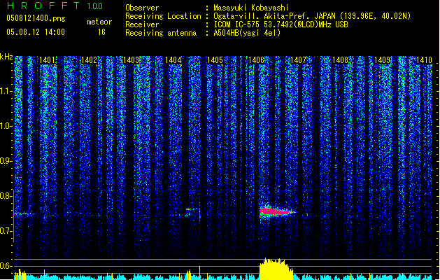Click the Receiving Location value text
Screen dimensions: 440x280
coord(312,16)
